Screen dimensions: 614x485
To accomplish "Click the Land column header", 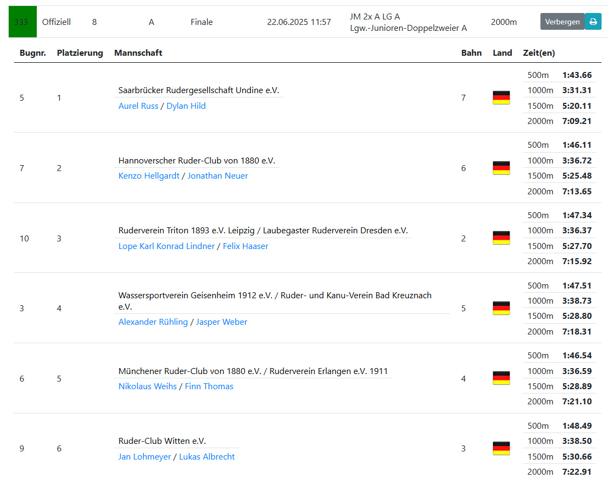I will pyautogui.click(x=503, y=53).
